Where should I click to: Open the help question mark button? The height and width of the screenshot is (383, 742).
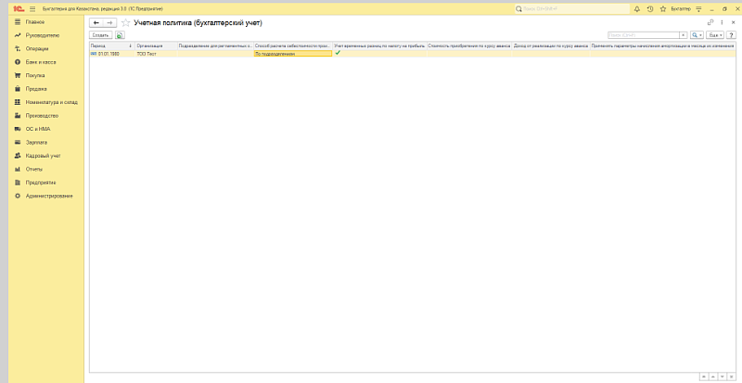pyautogui.click(x=731, y=34)
